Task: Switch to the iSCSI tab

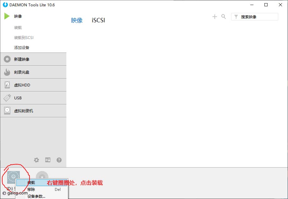Action: coord(98,20)
